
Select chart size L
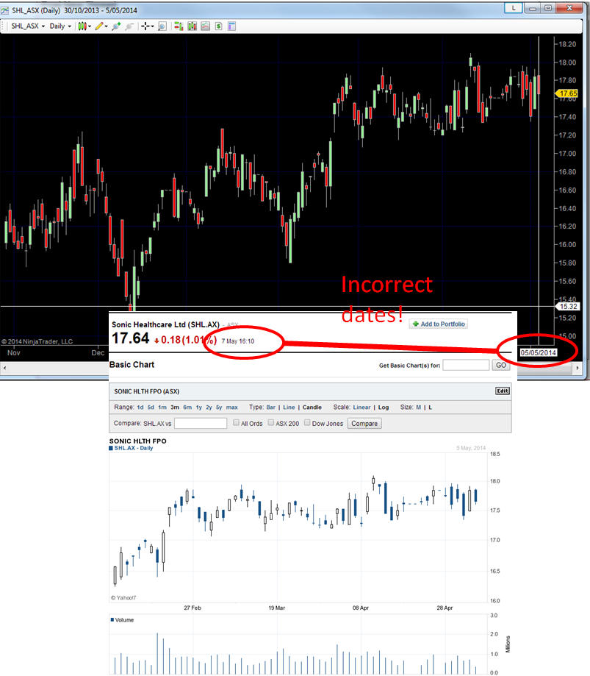point(431,407)
